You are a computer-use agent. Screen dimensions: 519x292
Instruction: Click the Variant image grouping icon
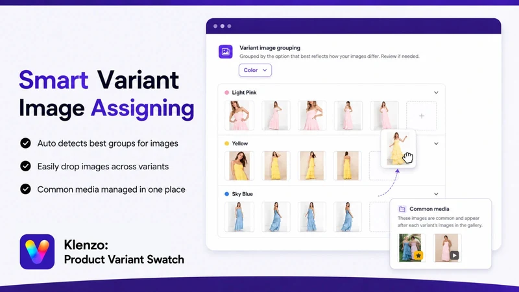click(225, 52)
